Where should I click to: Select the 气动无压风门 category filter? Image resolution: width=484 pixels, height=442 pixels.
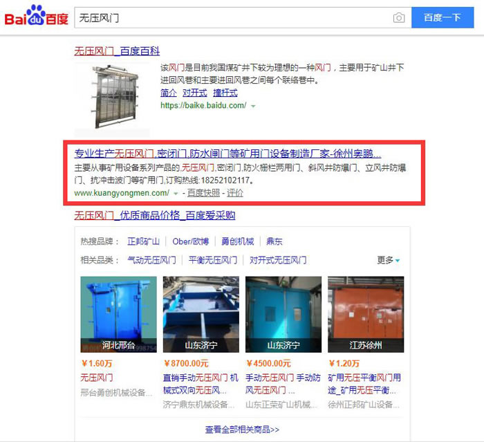click(x=152, y=260)
